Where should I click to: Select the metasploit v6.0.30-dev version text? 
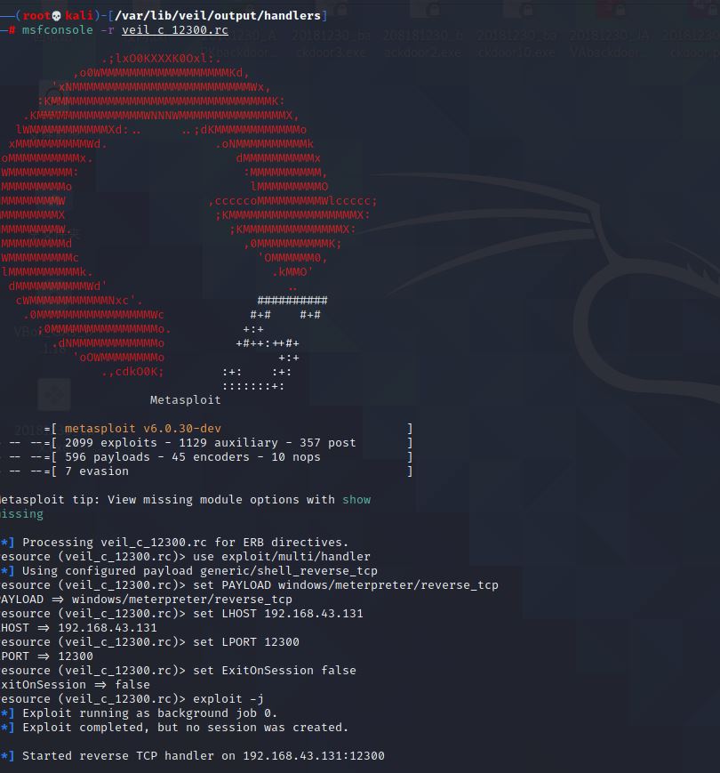(143, 429)
